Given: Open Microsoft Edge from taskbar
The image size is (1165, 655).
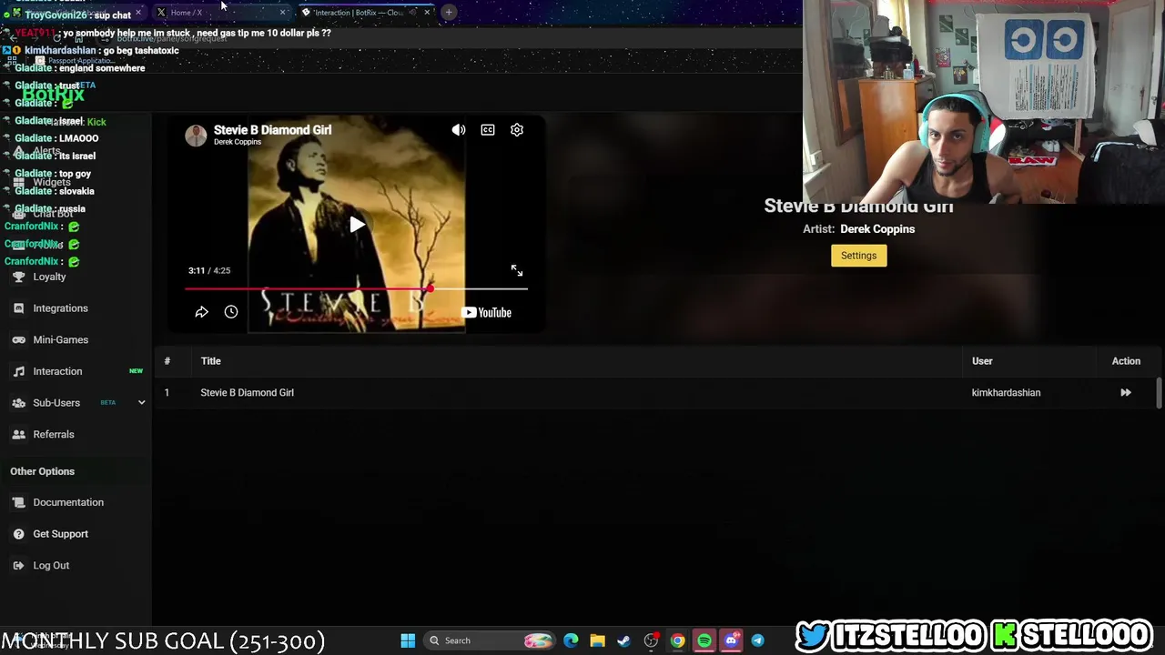Looking at the screenshot, I should [x=571, y=640].
